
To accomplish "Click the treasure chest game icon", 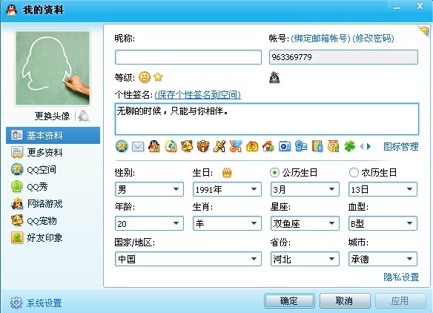I will coord(203,146).
